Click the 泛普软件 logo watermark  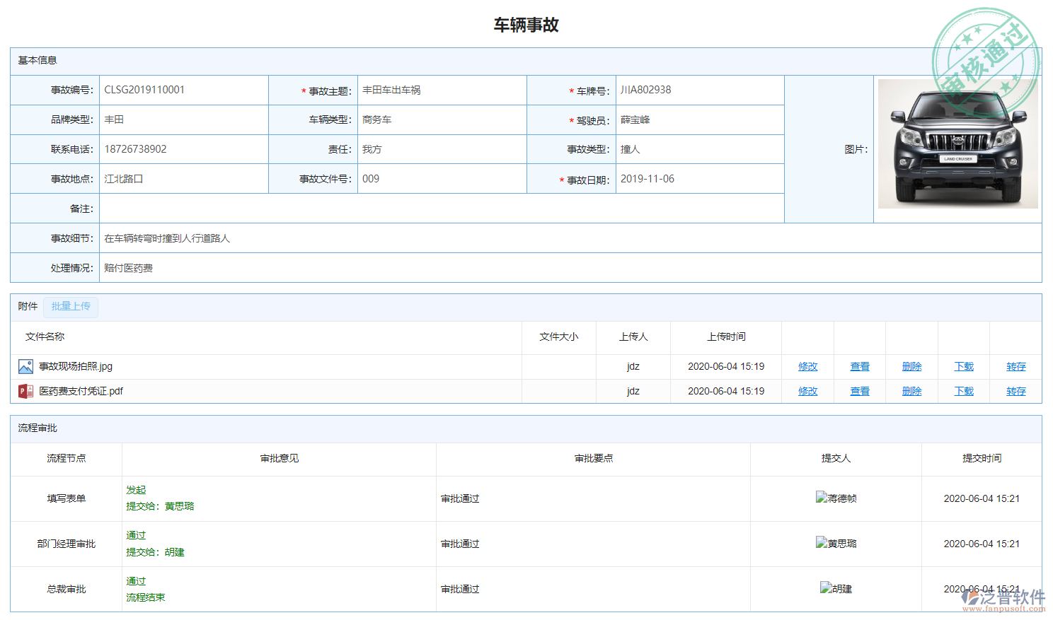pyautogui.click(x=1003, y=599)
